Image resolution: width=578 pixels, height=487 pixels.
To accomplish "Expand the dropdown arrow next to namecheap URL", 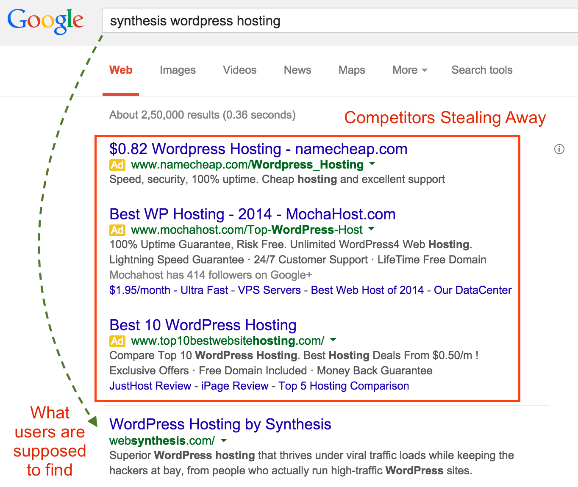I will coord(372,165).
